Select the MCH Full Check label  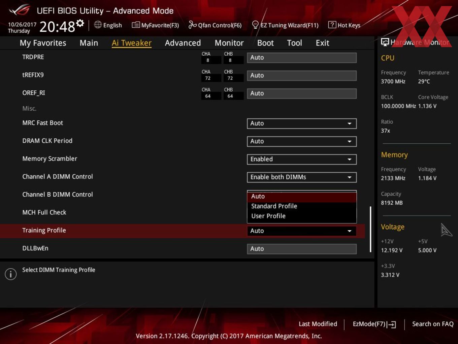pyautogui.click(x=44, y=212)
